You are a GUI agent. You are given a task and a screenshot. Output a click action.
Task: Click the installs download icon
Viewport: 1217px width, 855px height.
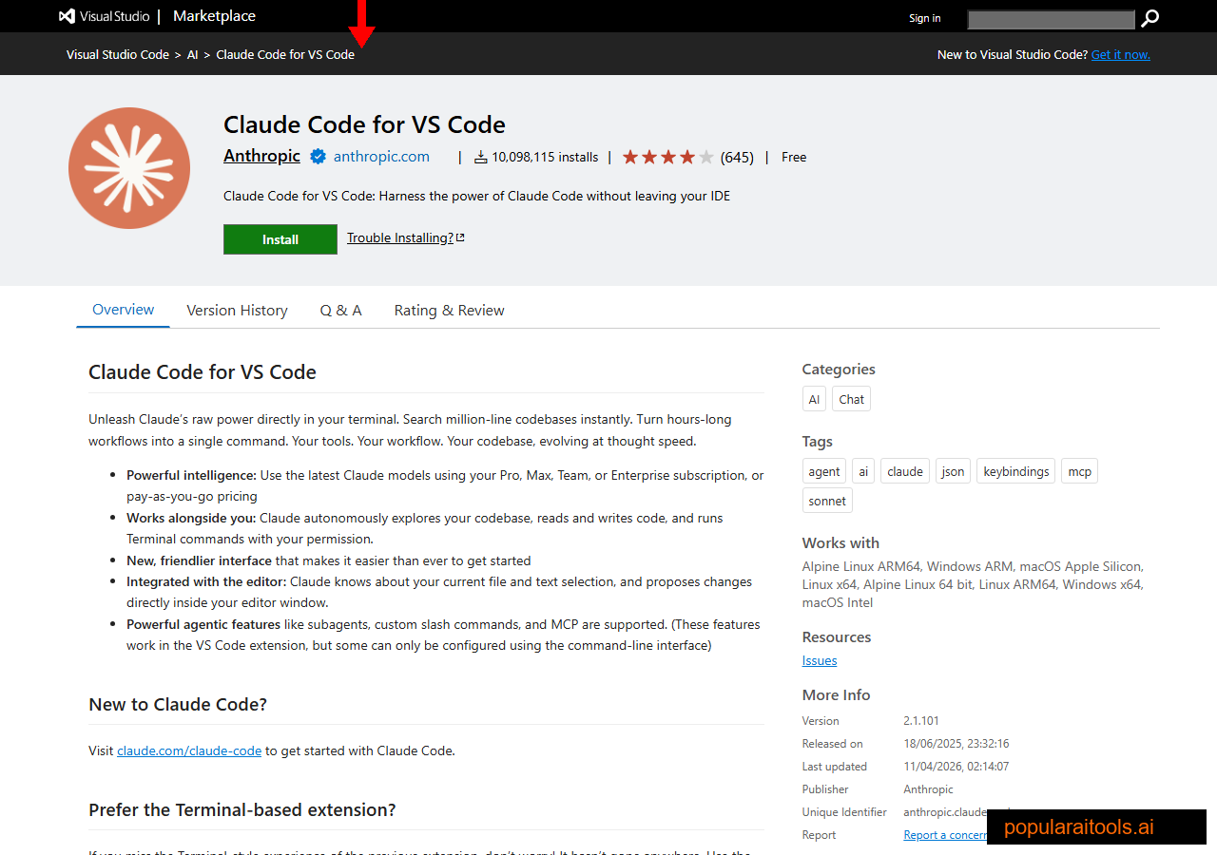[481, 156]
